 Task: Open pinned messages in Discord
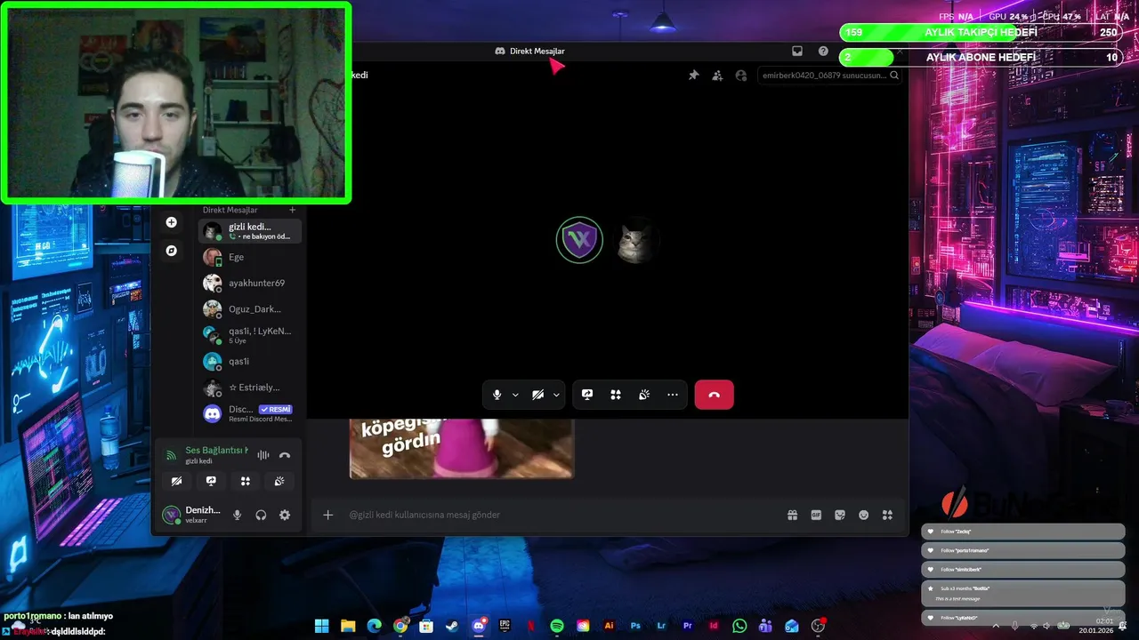[693, 76]
